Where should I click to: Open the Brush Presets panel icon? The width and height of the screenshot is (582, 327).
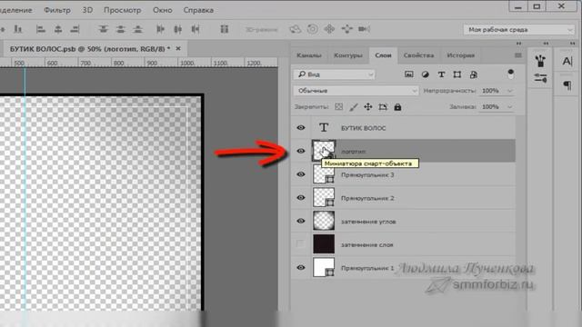click(540, 61)
